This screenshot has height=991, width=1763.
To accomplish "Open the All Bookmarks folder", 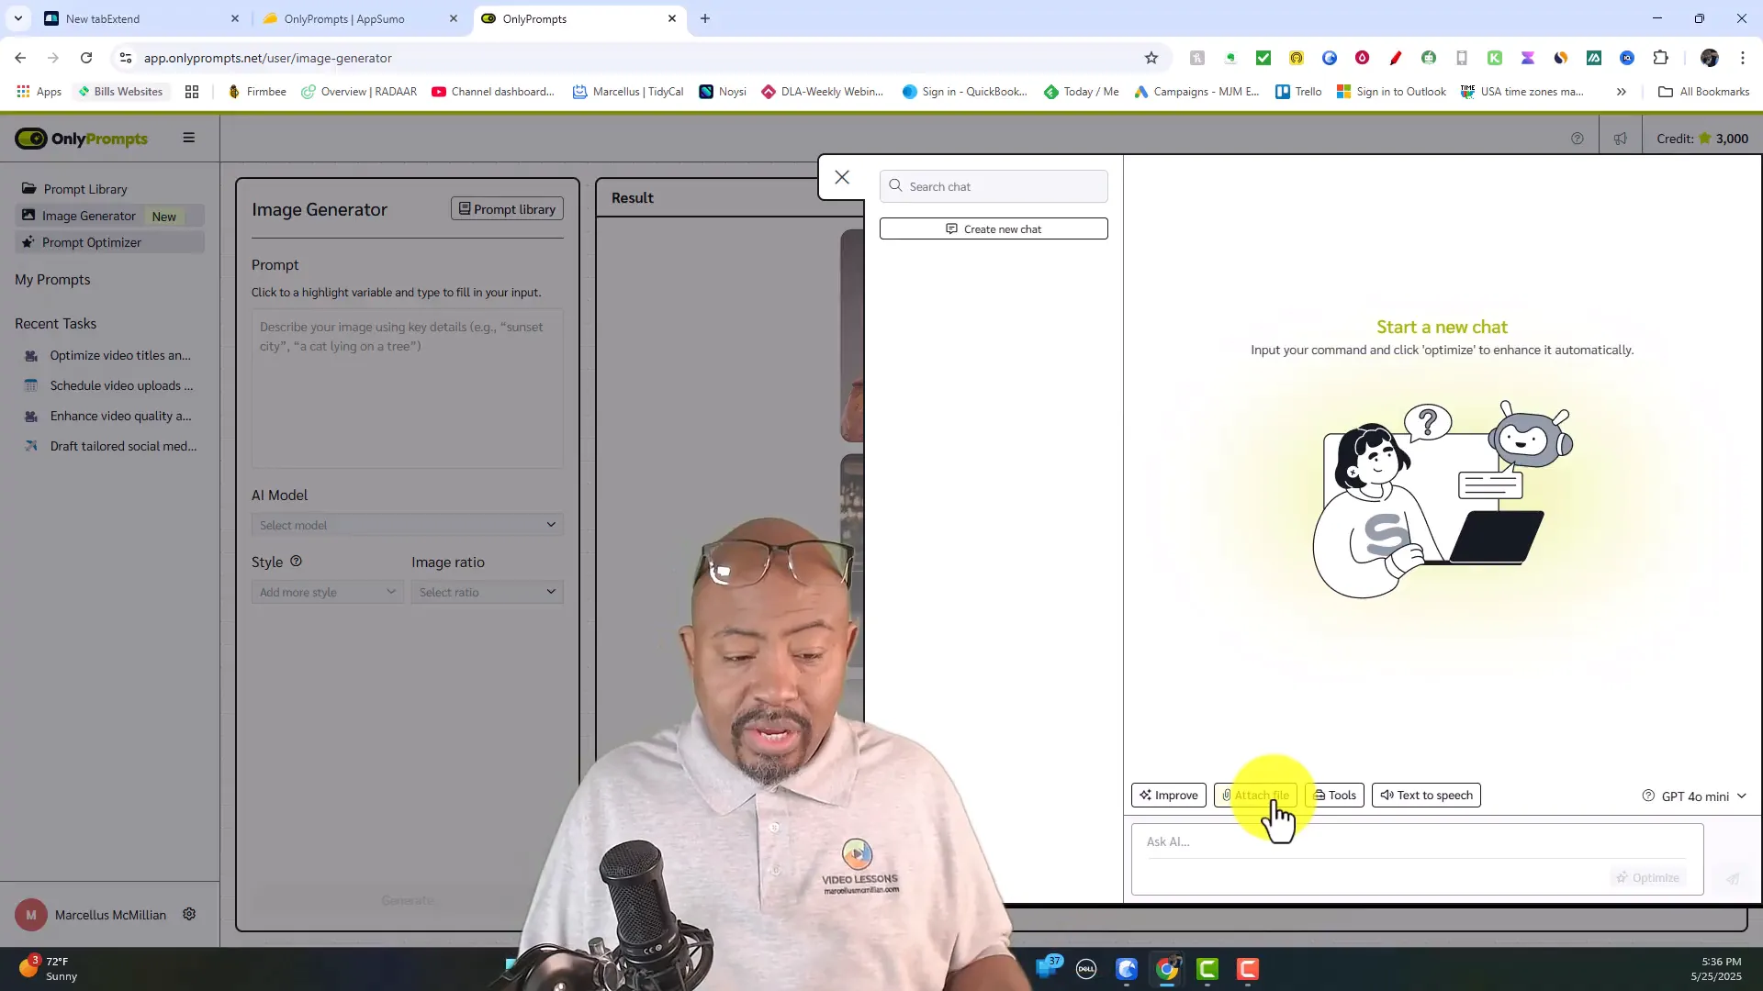I will (1704, 92).
